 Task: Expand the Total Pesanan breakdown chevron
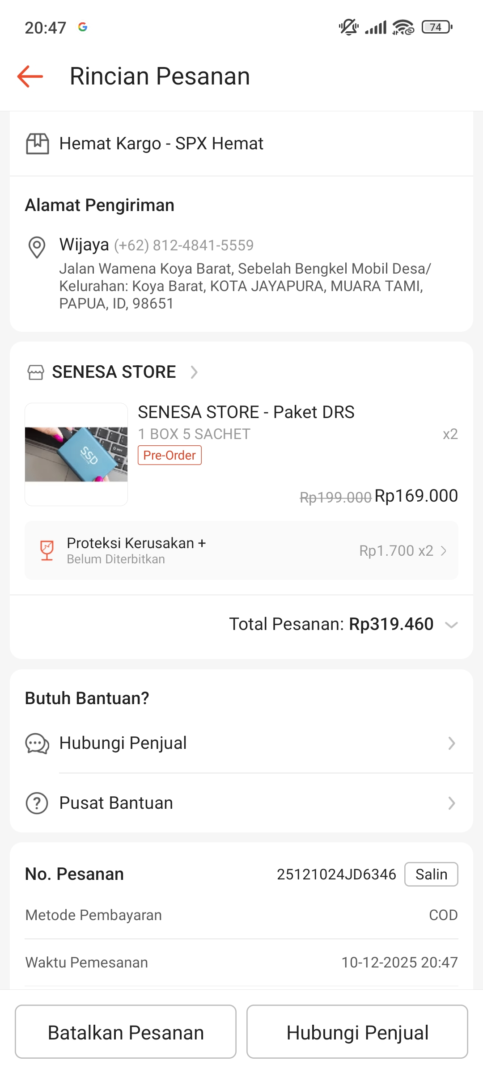452,625
